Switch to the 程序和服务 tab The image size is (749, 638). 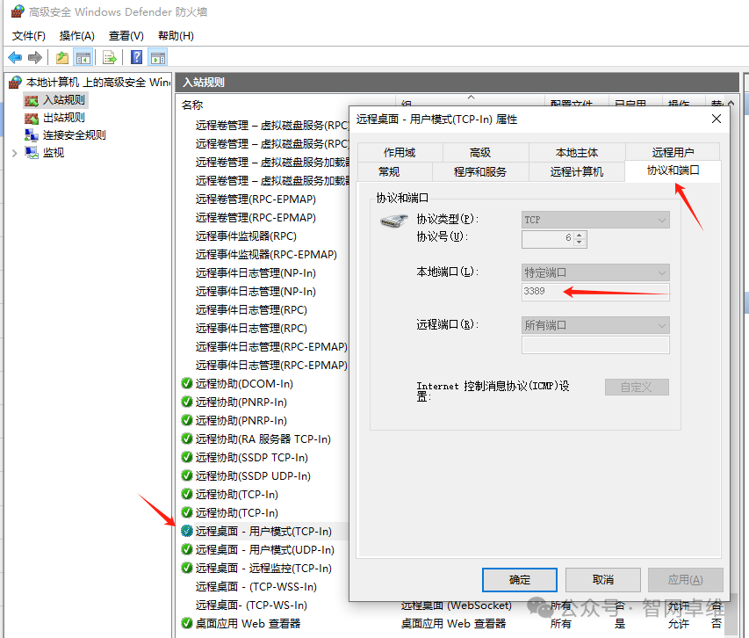[480, 171]
